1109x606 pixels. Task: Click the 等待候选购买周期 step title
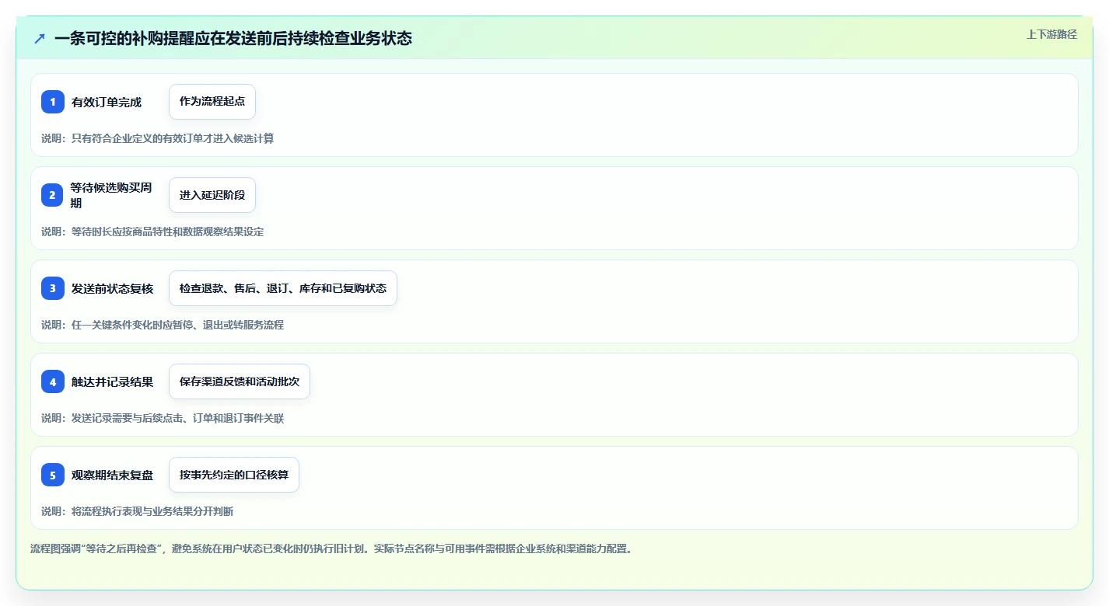pyautogui.click(x=111, y=195)
